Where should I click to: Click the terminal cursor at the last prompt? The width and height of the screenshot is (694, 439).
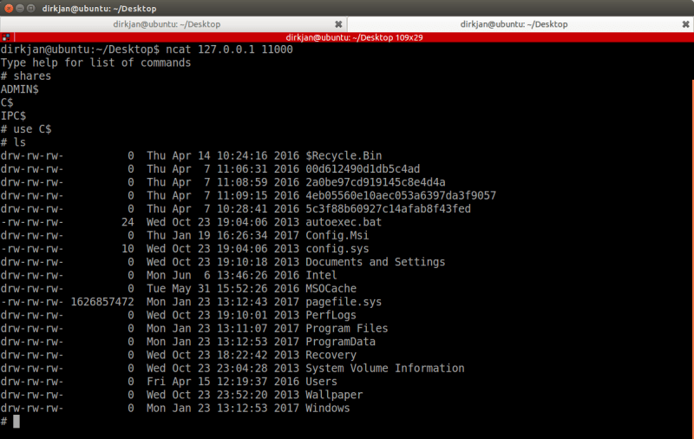tap(16, 422)
